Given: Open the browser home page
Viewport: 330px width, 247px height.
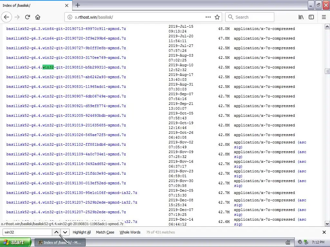Looking at the screenshot, I should point(38,17).
